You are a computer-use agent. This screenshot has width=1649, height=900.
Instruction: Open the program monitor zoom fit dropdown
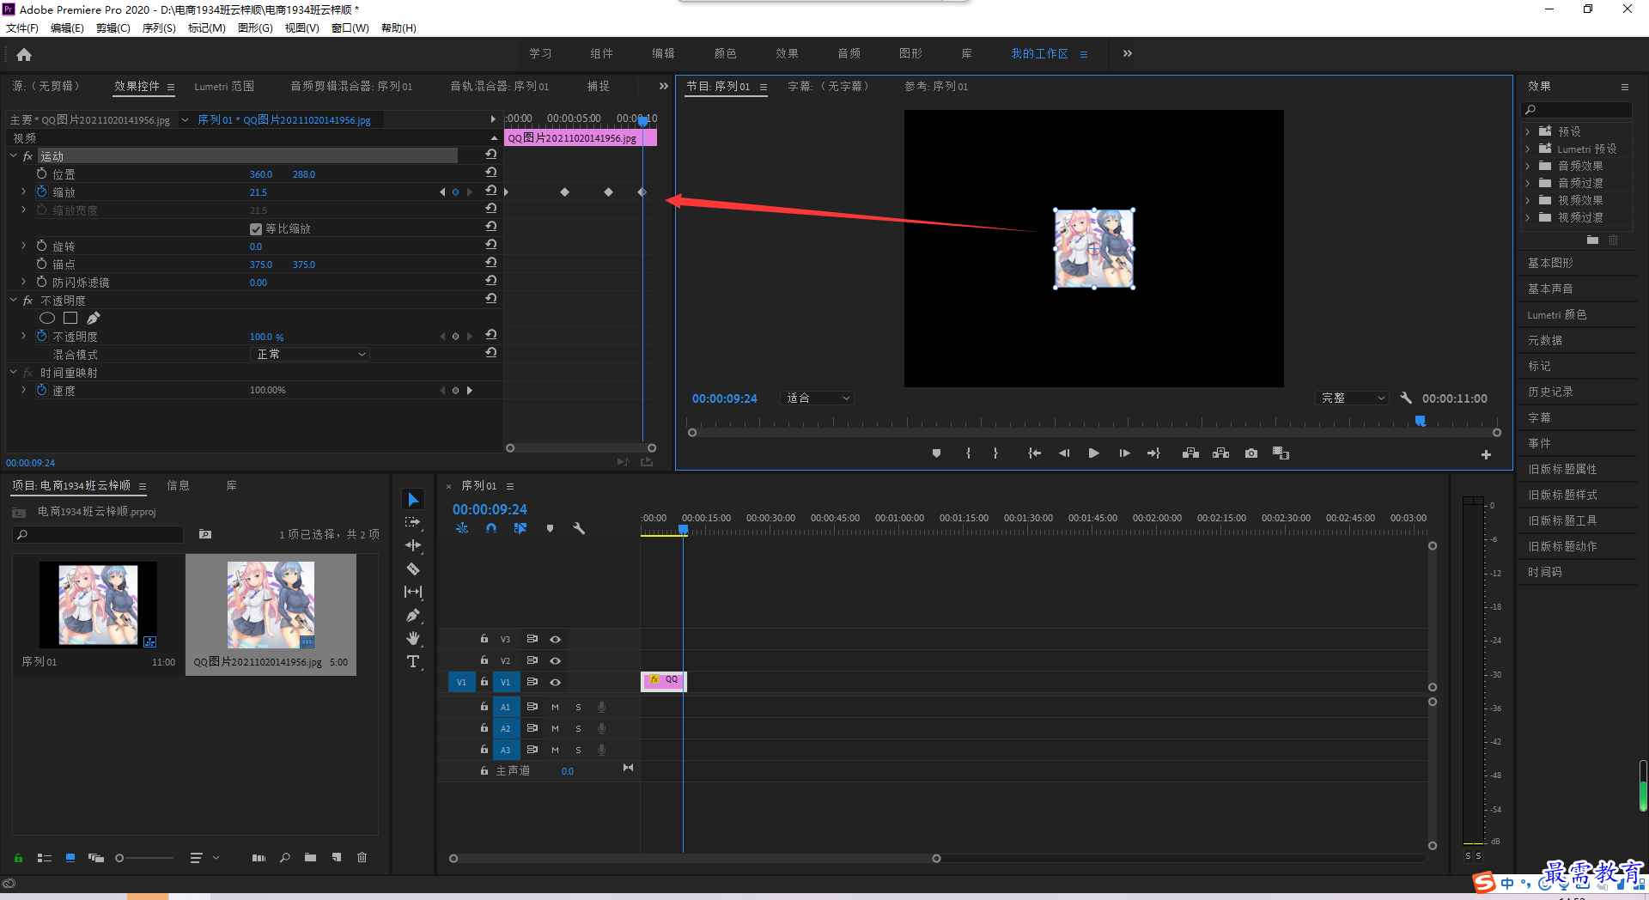817,398
